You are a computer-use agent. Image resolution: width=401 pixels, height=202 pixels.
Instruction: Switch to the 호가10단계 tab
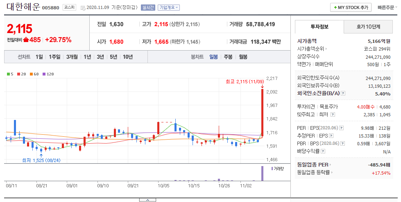[368, 27]
